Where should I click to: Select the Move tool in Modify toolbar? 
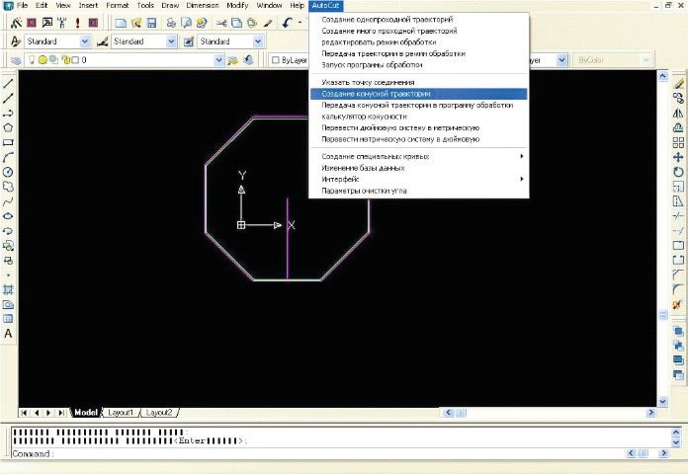pos(678,156)
